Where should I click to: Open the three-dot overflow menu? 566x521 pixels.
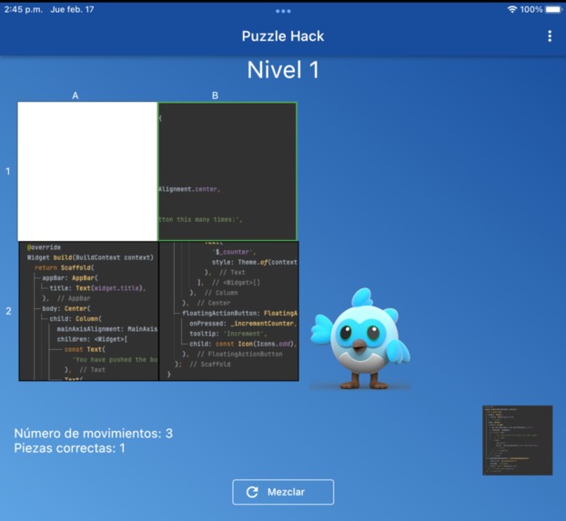(550, 36)
